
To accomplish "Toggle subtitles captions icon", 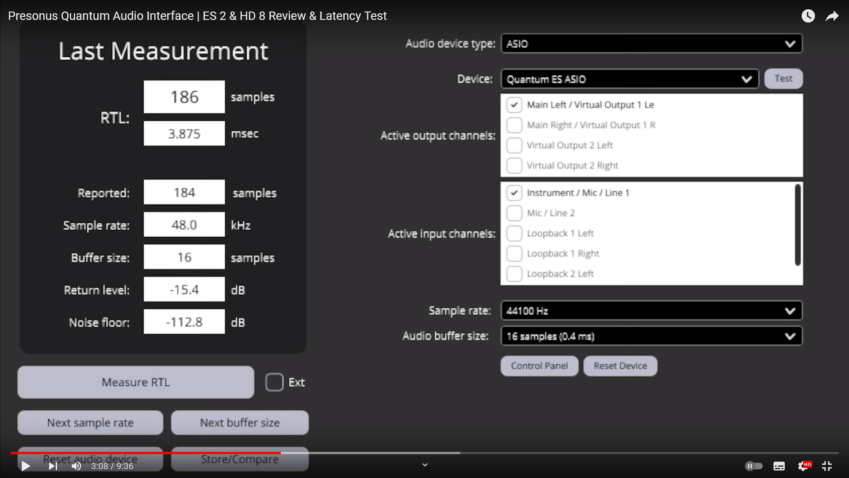I will 779,466.
